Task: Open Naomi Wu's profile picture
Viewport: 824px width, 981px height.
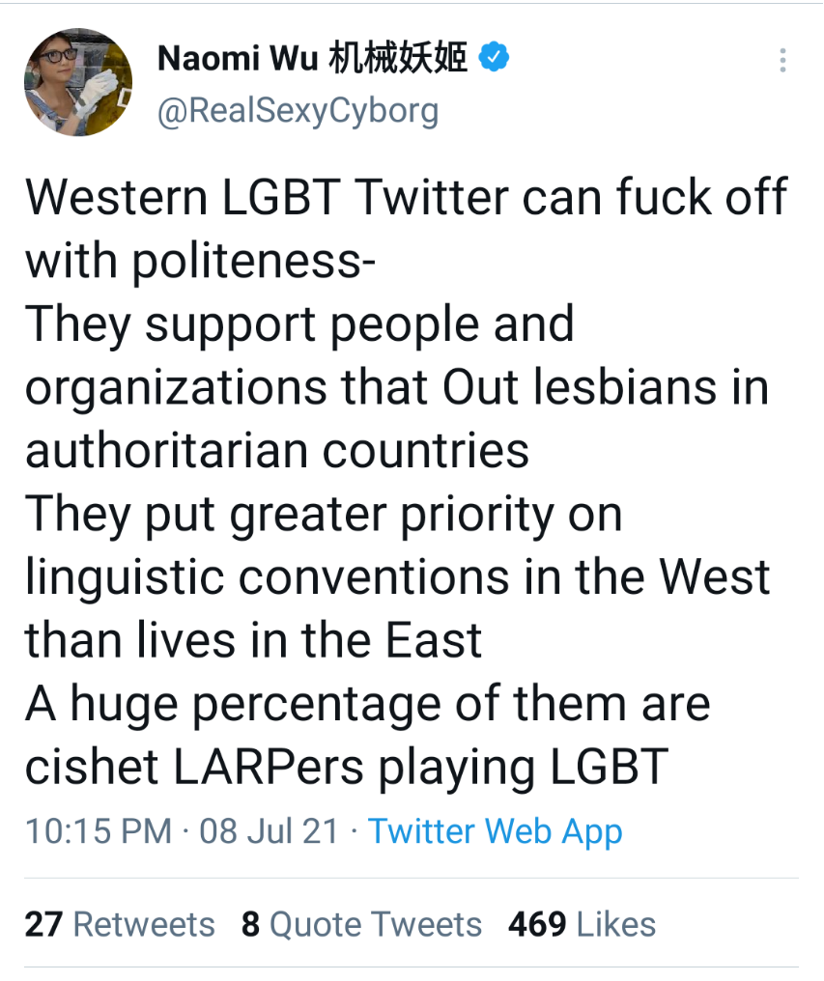Action: pos(78,82)
